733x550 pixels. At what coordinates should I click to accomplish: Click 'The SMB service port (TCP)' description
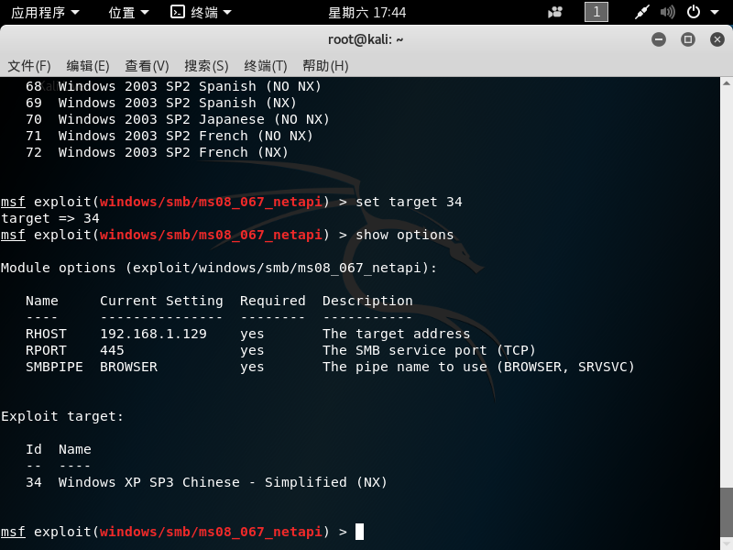[429, 350]
